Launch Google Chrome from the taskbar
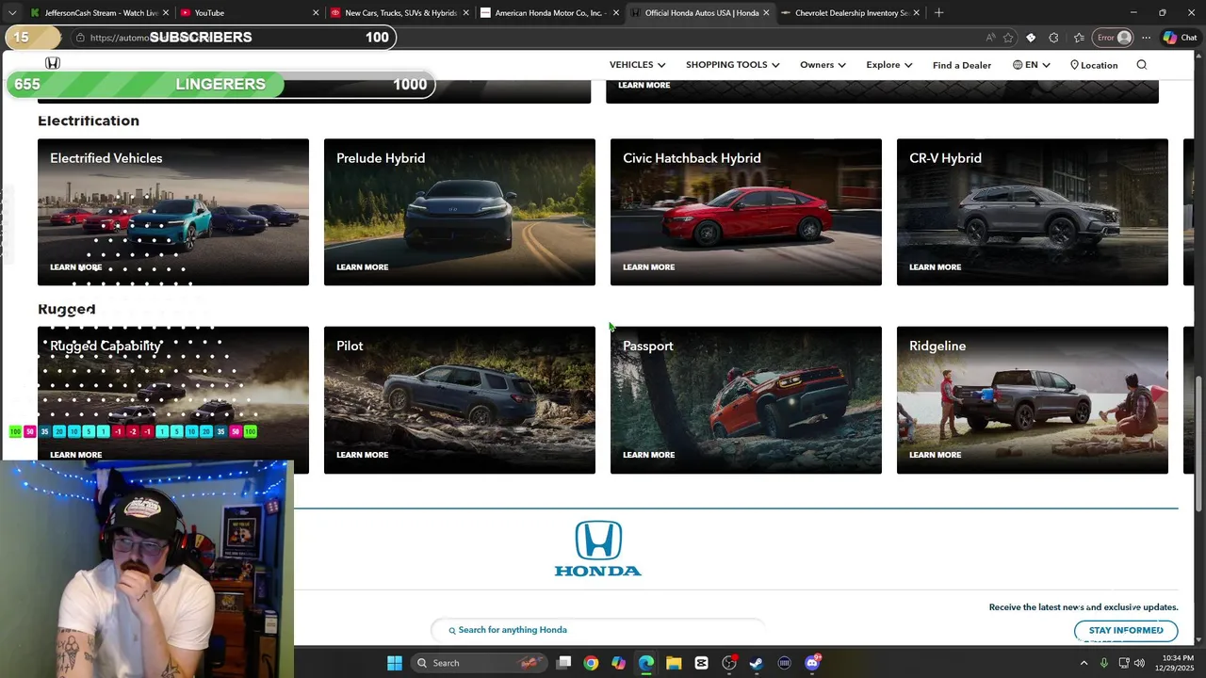This screenshot has height=678, width=1206. coord(591,663)
